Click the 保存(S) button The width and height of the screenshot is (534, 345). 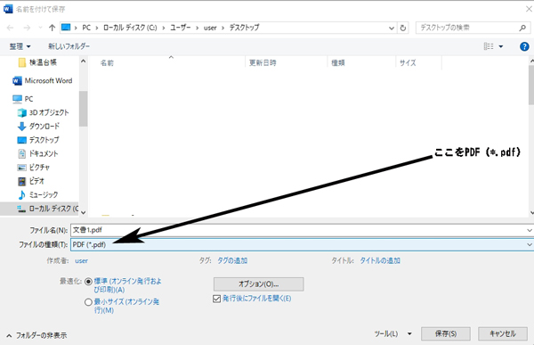[x=446, y=333]
